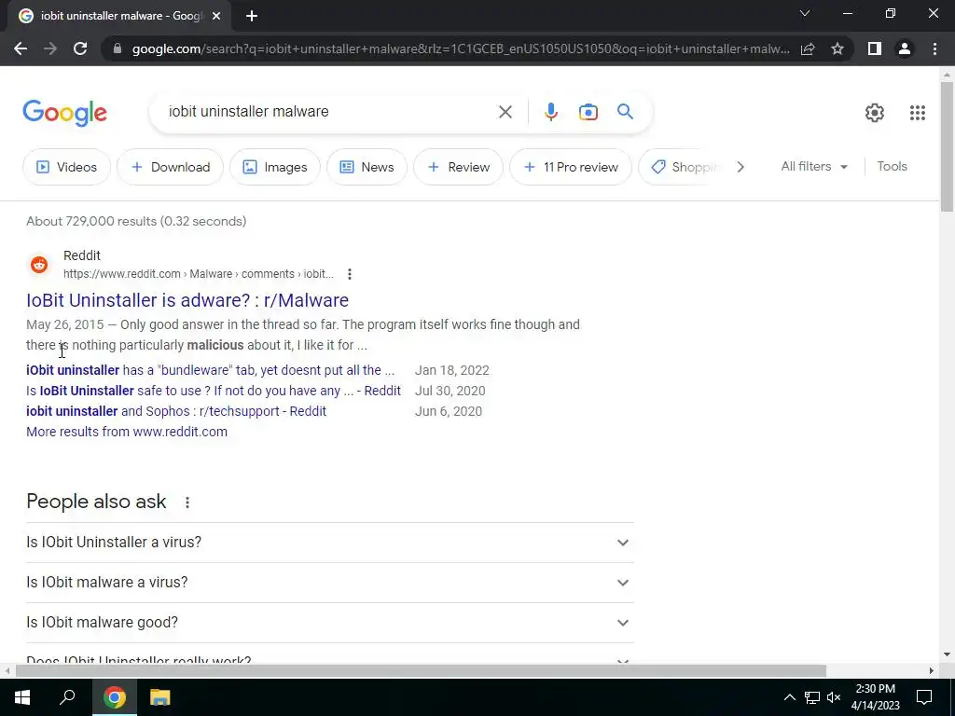Click the browser forward arrow
This screenshot has height=716, width=955.
pyautogui.click(x=50, y=48)
